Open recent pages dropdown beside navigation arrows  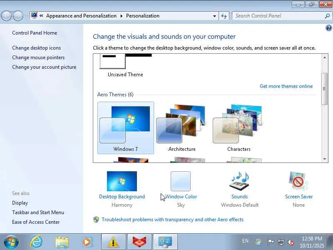tap(26, 16)
